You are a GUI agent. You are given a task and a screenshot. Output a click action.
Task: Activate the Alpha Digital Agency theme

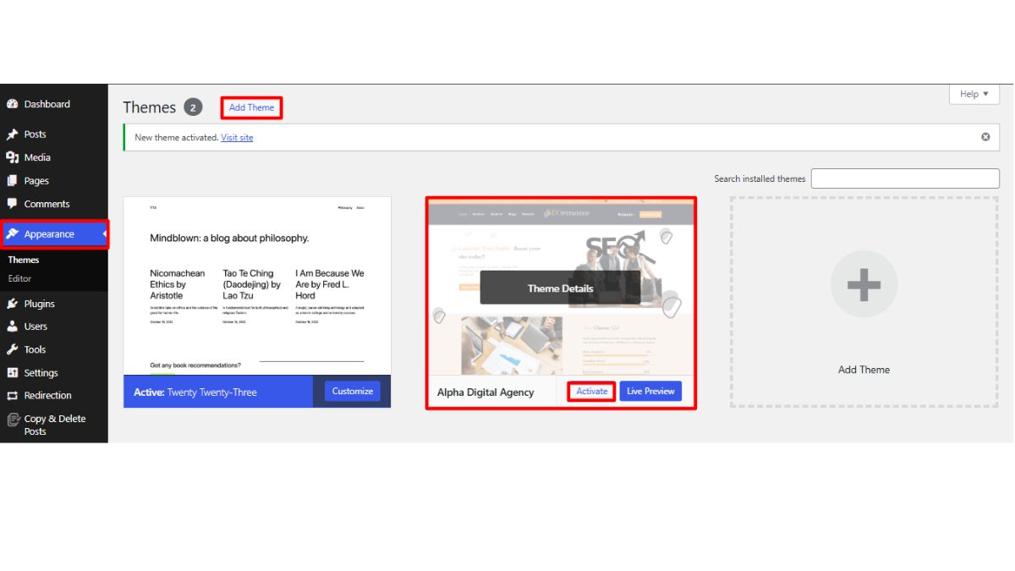[591, 392]
